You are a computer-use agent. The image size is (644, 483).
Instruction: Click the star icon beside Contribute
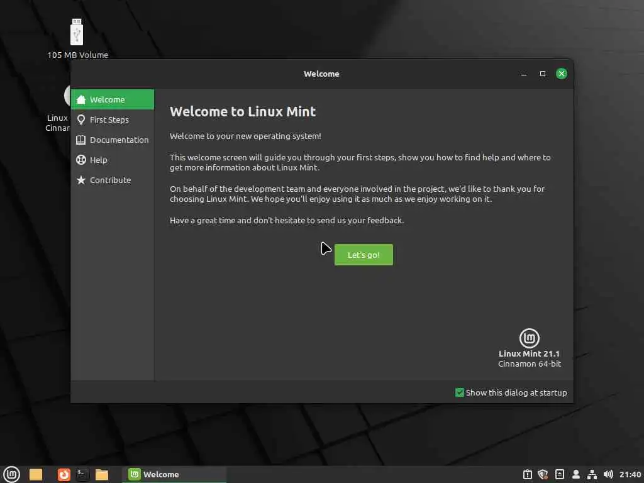tap(81, 180)
